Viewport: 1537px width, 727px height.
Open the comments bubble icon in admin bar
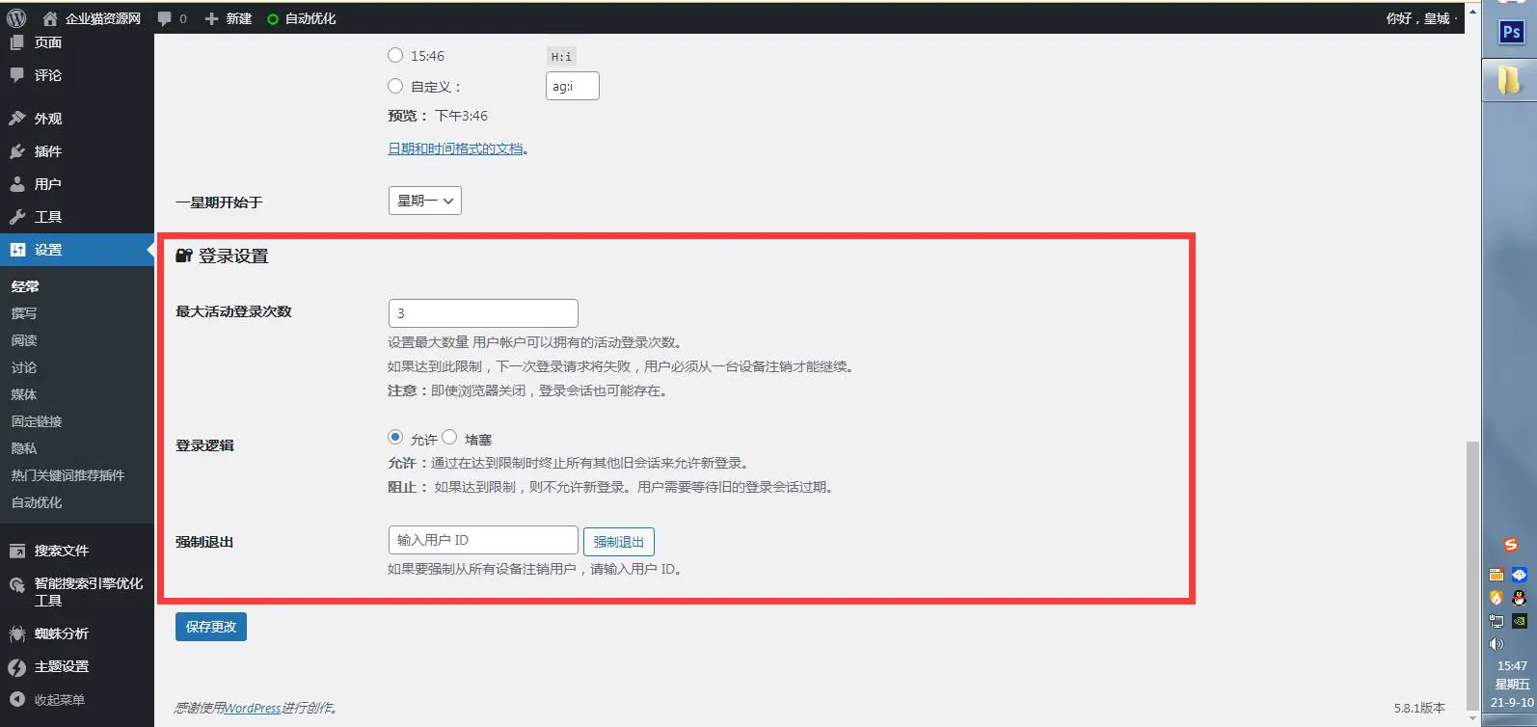(165, 18)
